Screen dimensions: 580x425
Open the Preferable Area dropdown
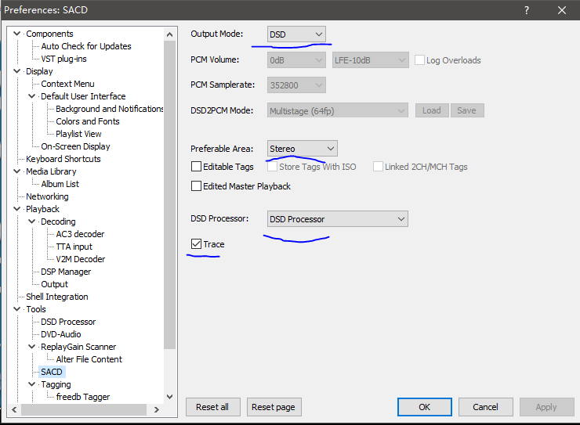302,149
